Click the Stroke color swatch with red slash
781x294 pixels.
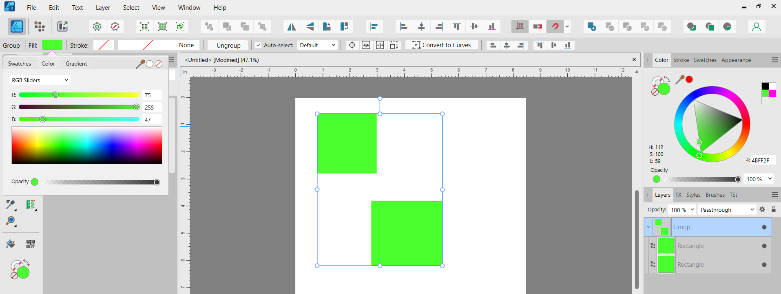(104, 45)
